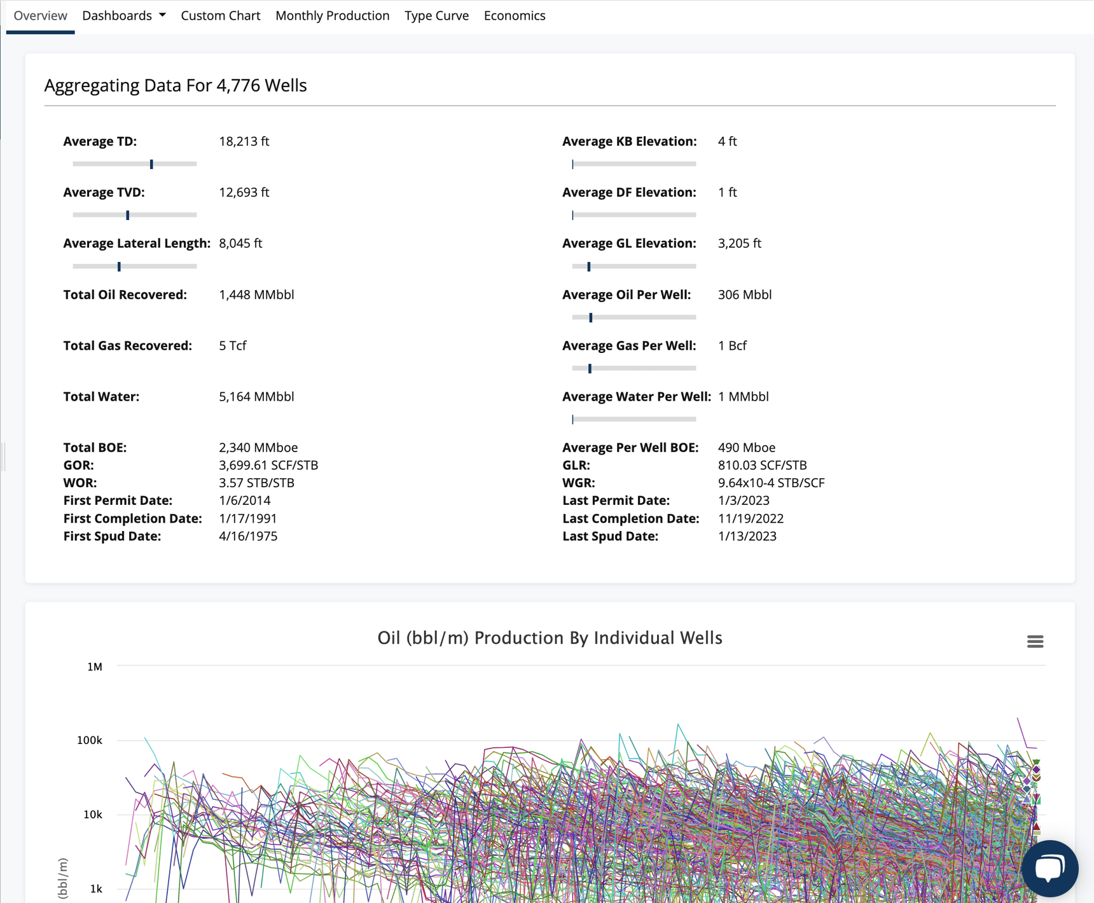Switch to the Economics tab

[514, 15]
